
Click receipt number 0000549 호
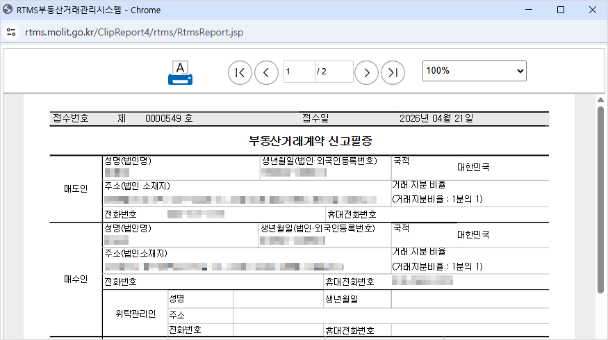click(x=169, y=118)
